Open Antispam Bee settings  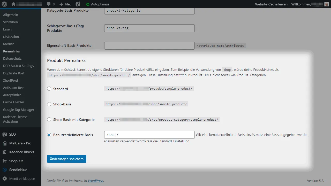click(13, 88)
